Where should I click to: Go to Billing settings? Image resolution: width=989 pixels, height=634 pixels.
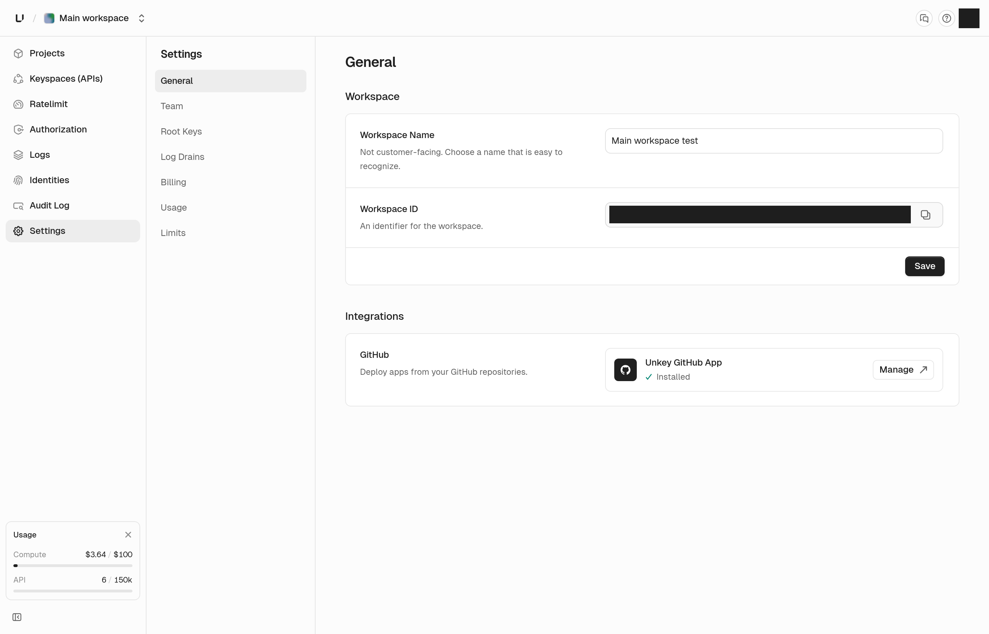[230, 182]
